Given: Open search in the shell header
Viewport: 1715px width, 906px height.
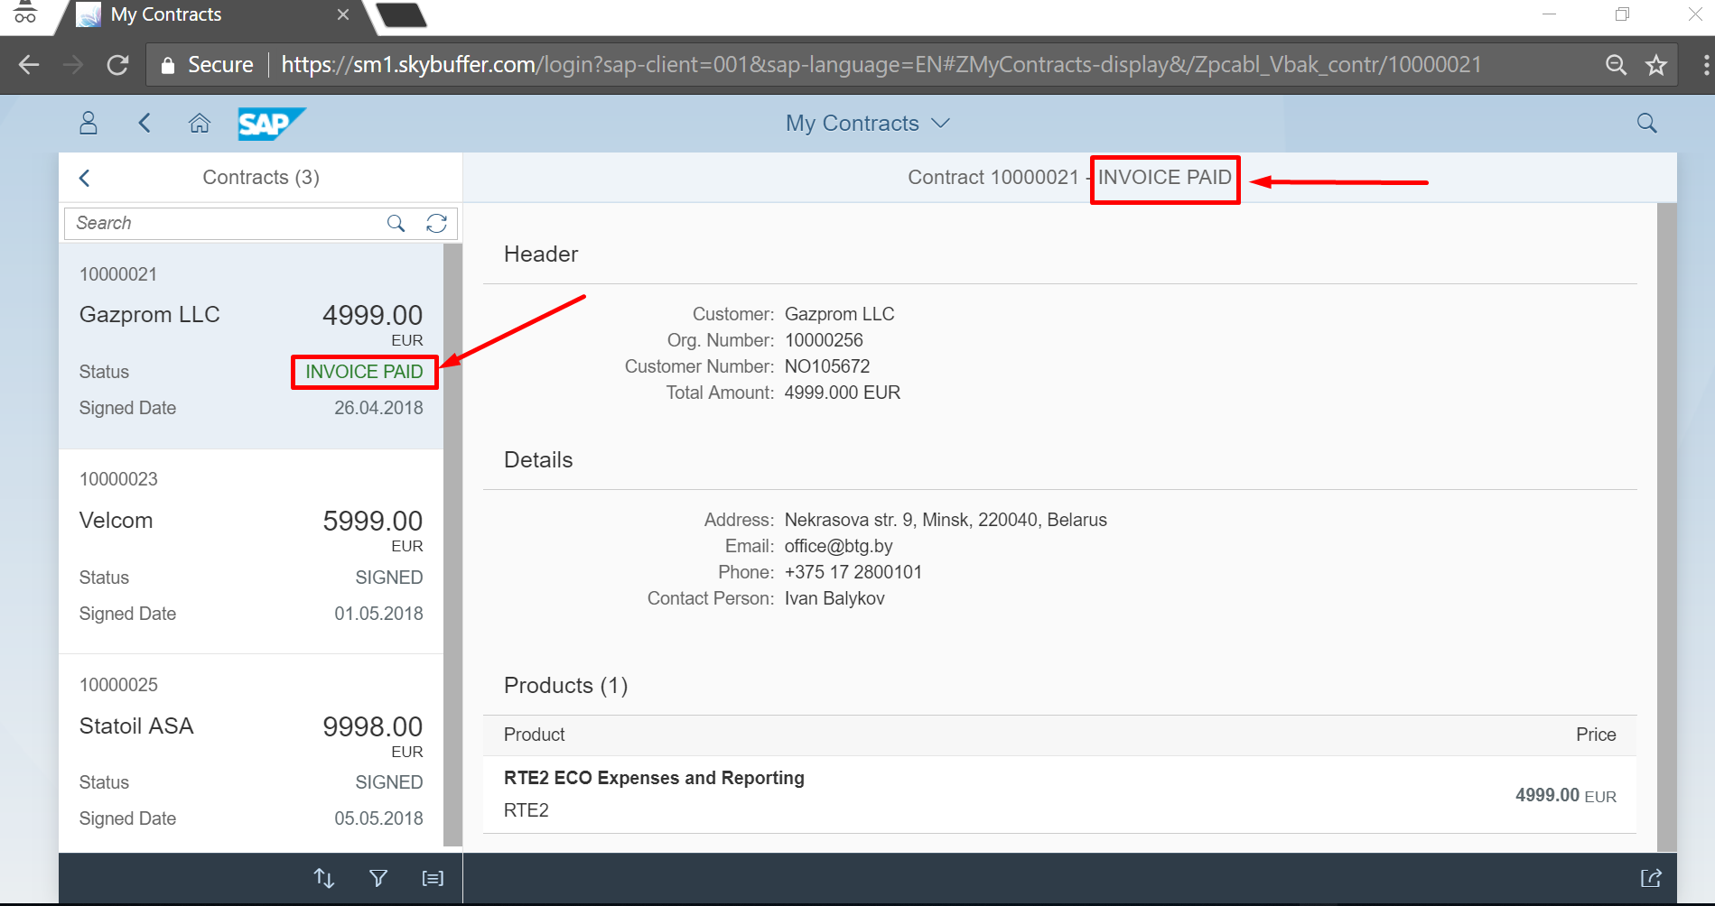Looking at the screenshot, I should coord(1647,123).
